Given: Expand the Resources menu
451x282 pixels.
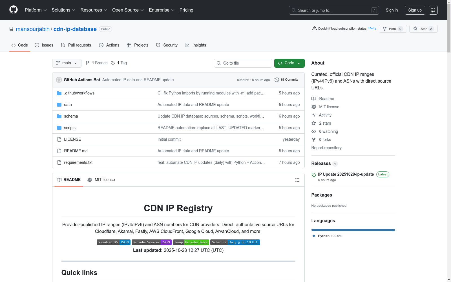Looking at the screenshot, I should tap(94, 10).
